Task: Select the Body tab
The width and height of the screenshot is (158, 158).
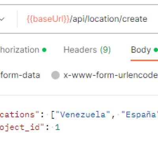Action: [141, 50]
